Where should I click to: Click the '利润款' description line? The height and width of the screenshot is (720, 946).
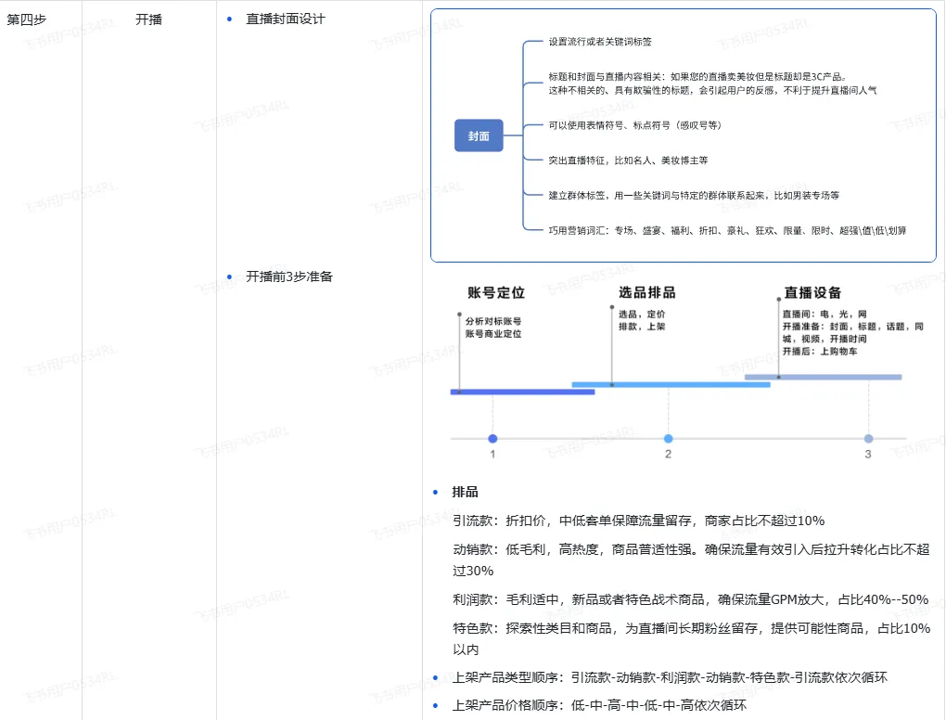[690, 599]
